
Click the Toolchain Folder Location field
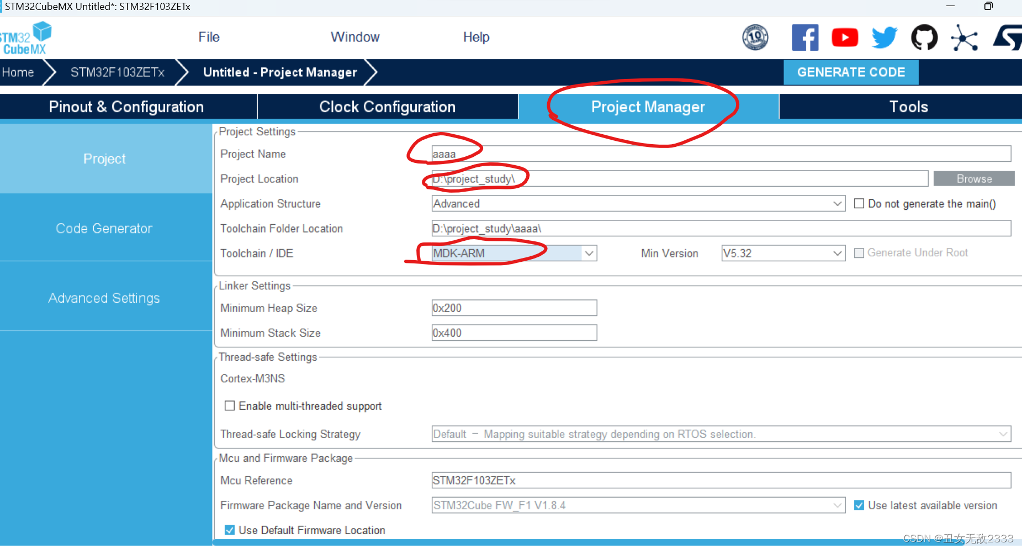click(721, 228)
